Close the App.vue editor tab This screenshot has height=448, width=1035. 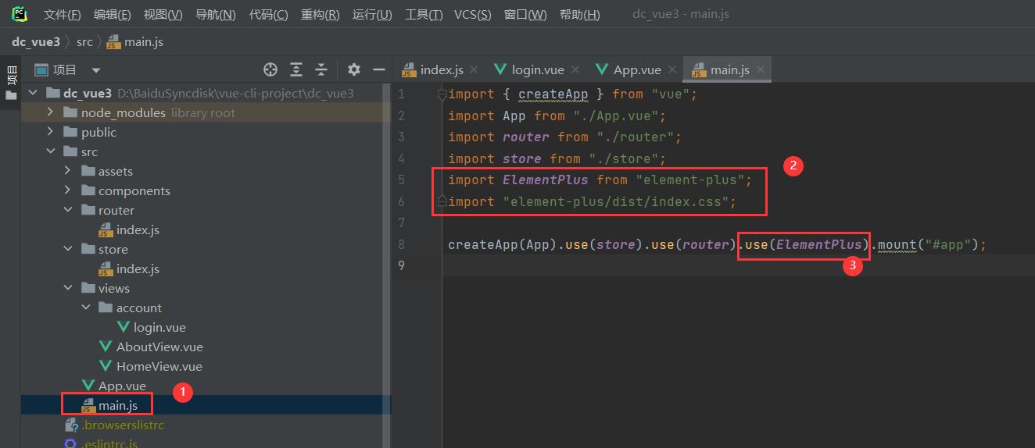[x=672, y=70]
